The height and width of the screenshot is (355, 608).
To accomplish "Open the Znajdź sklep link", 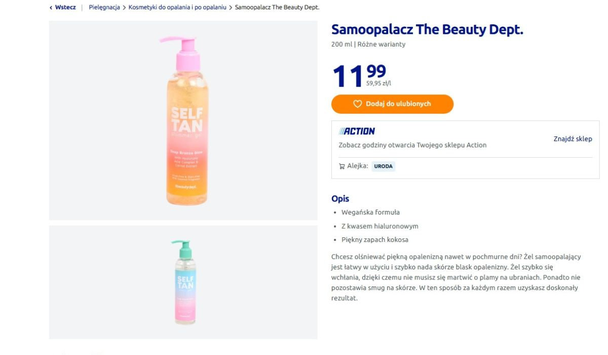I will pyautogui.click(x=573, y=139).
